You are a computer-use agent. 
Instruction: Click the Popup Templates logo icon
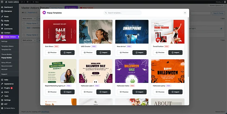tap(44, 13)
